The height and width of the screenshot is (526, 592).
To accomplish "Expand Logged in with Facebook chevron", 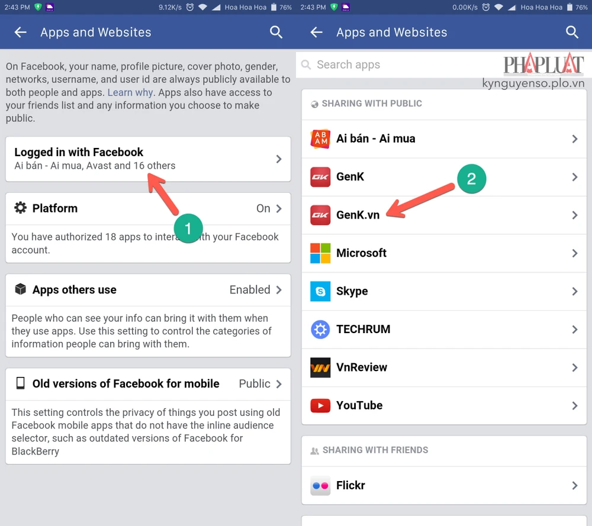I will click(x=279, y=159).
